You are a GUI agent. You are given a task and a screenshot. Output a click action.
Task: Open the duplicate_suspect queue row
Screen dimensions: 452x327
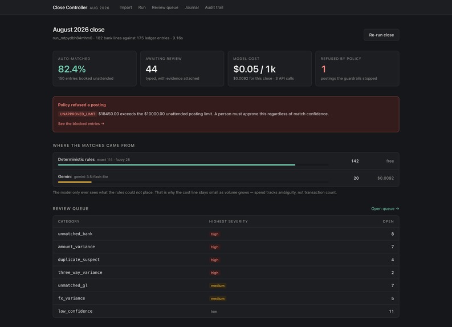click(226, 260)
